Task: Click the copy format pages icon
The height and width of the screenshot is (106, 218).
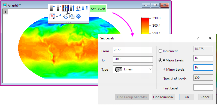Action: pos(72,16)
